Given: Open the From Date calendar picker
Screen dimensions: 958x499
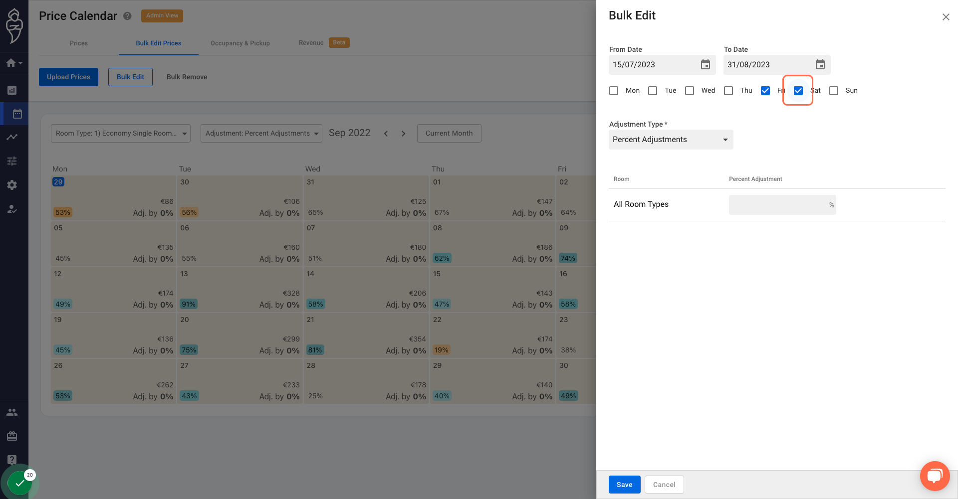Looking at the screenshot, I should click(x=705, y=65).
